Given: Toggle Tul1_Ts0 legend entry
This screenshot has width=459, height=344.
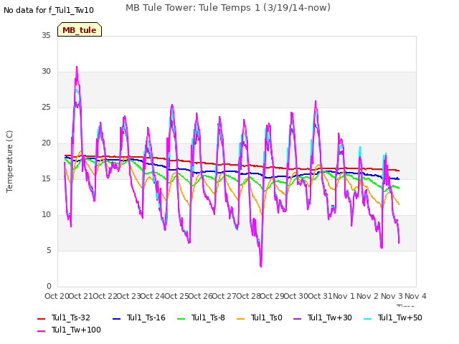Looking at the screenshot, I should click(x=260, y=317).
